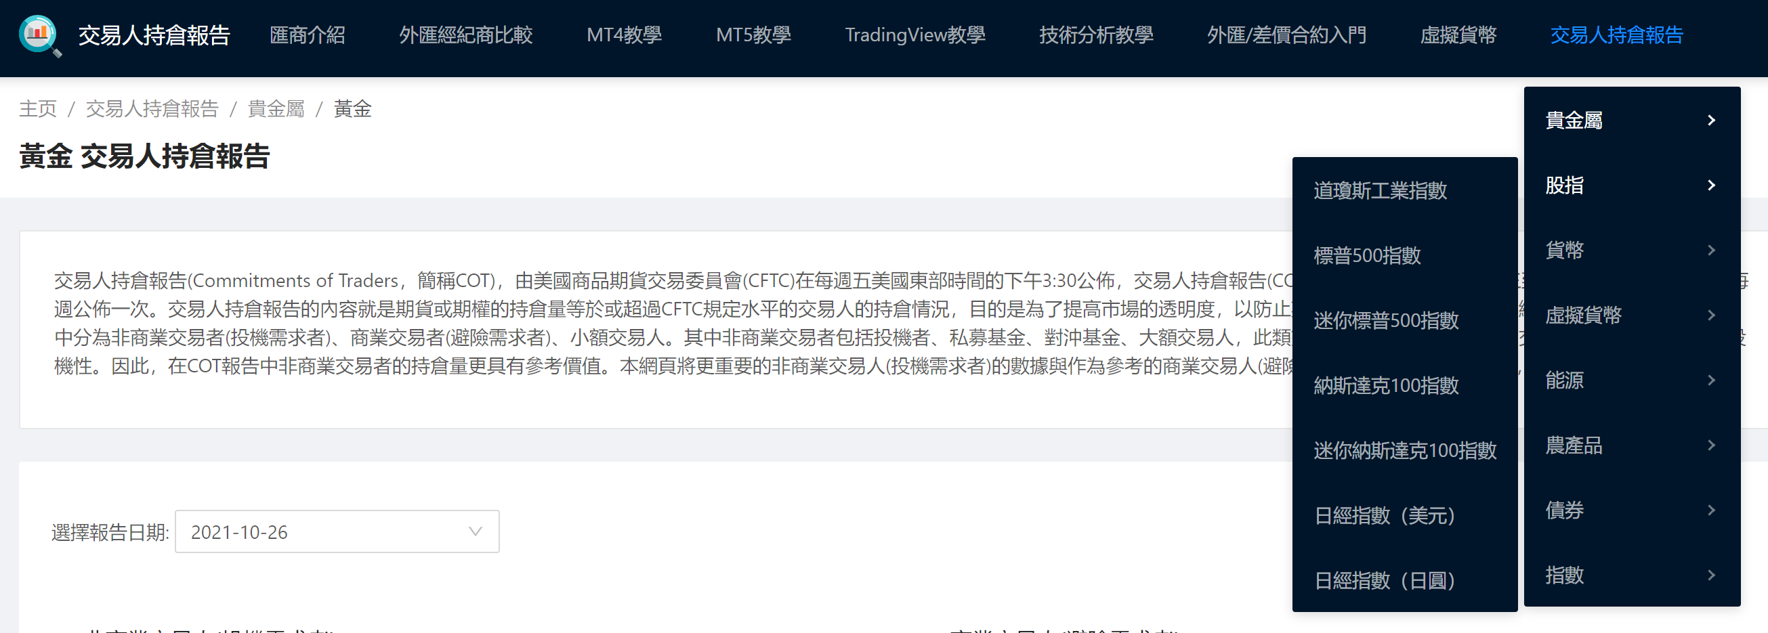Click the chevron arrow beside 指數
1768x633 pixels.
[1711, 575]
